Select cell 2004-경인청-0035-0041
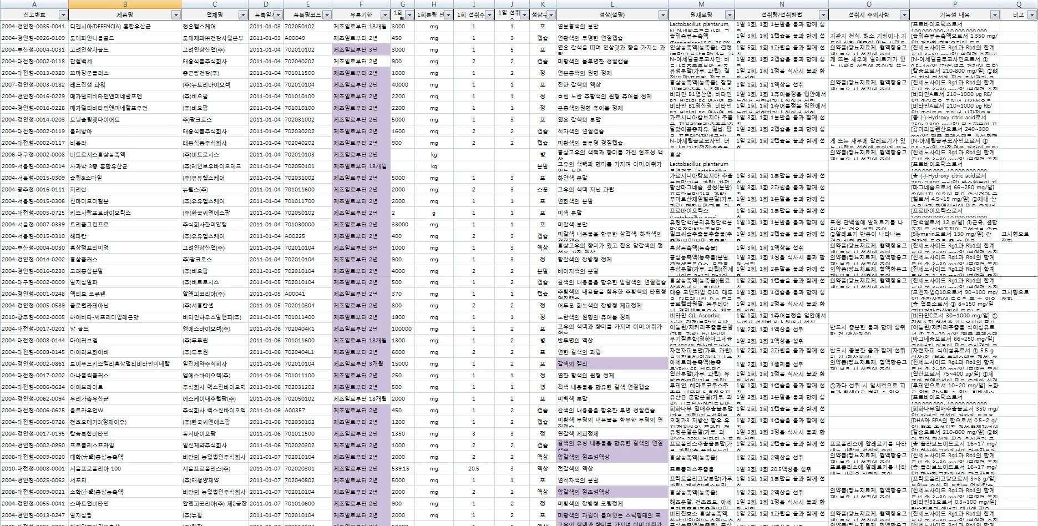 (34, 26)
